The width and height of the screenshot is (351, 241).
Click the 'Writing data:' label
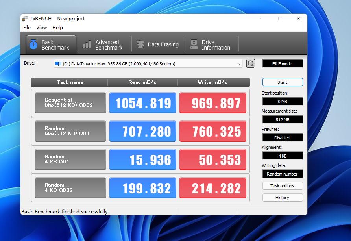274,165
